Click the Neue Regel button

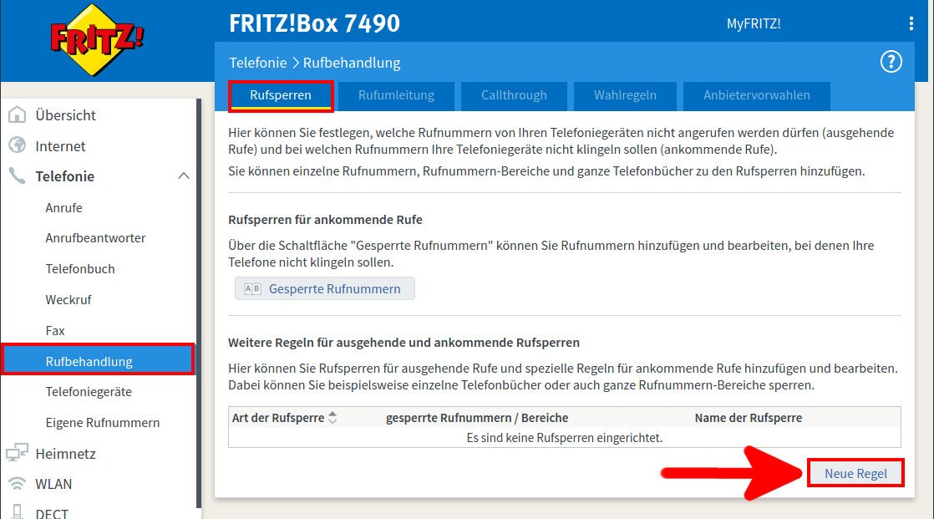855,473
